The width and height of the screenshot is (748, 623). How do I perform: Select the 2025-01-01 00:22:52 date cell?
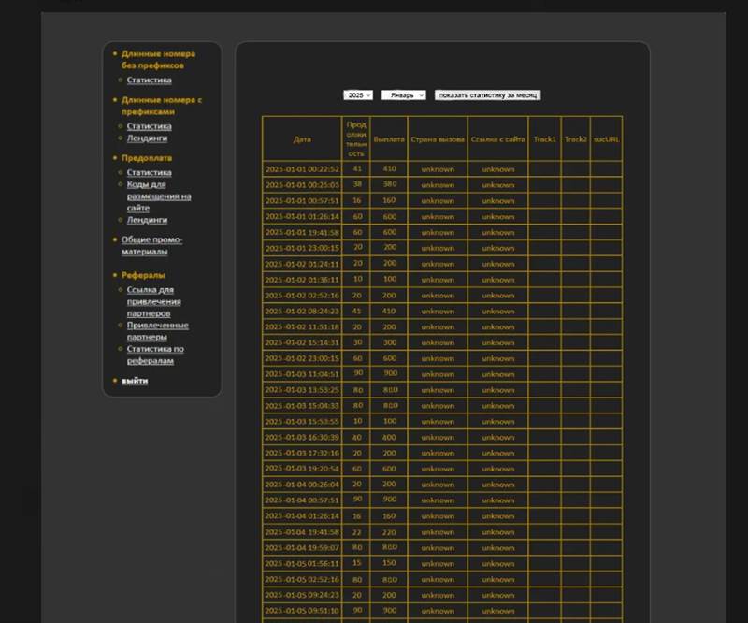pyautogui.click(x=302, y=169)
